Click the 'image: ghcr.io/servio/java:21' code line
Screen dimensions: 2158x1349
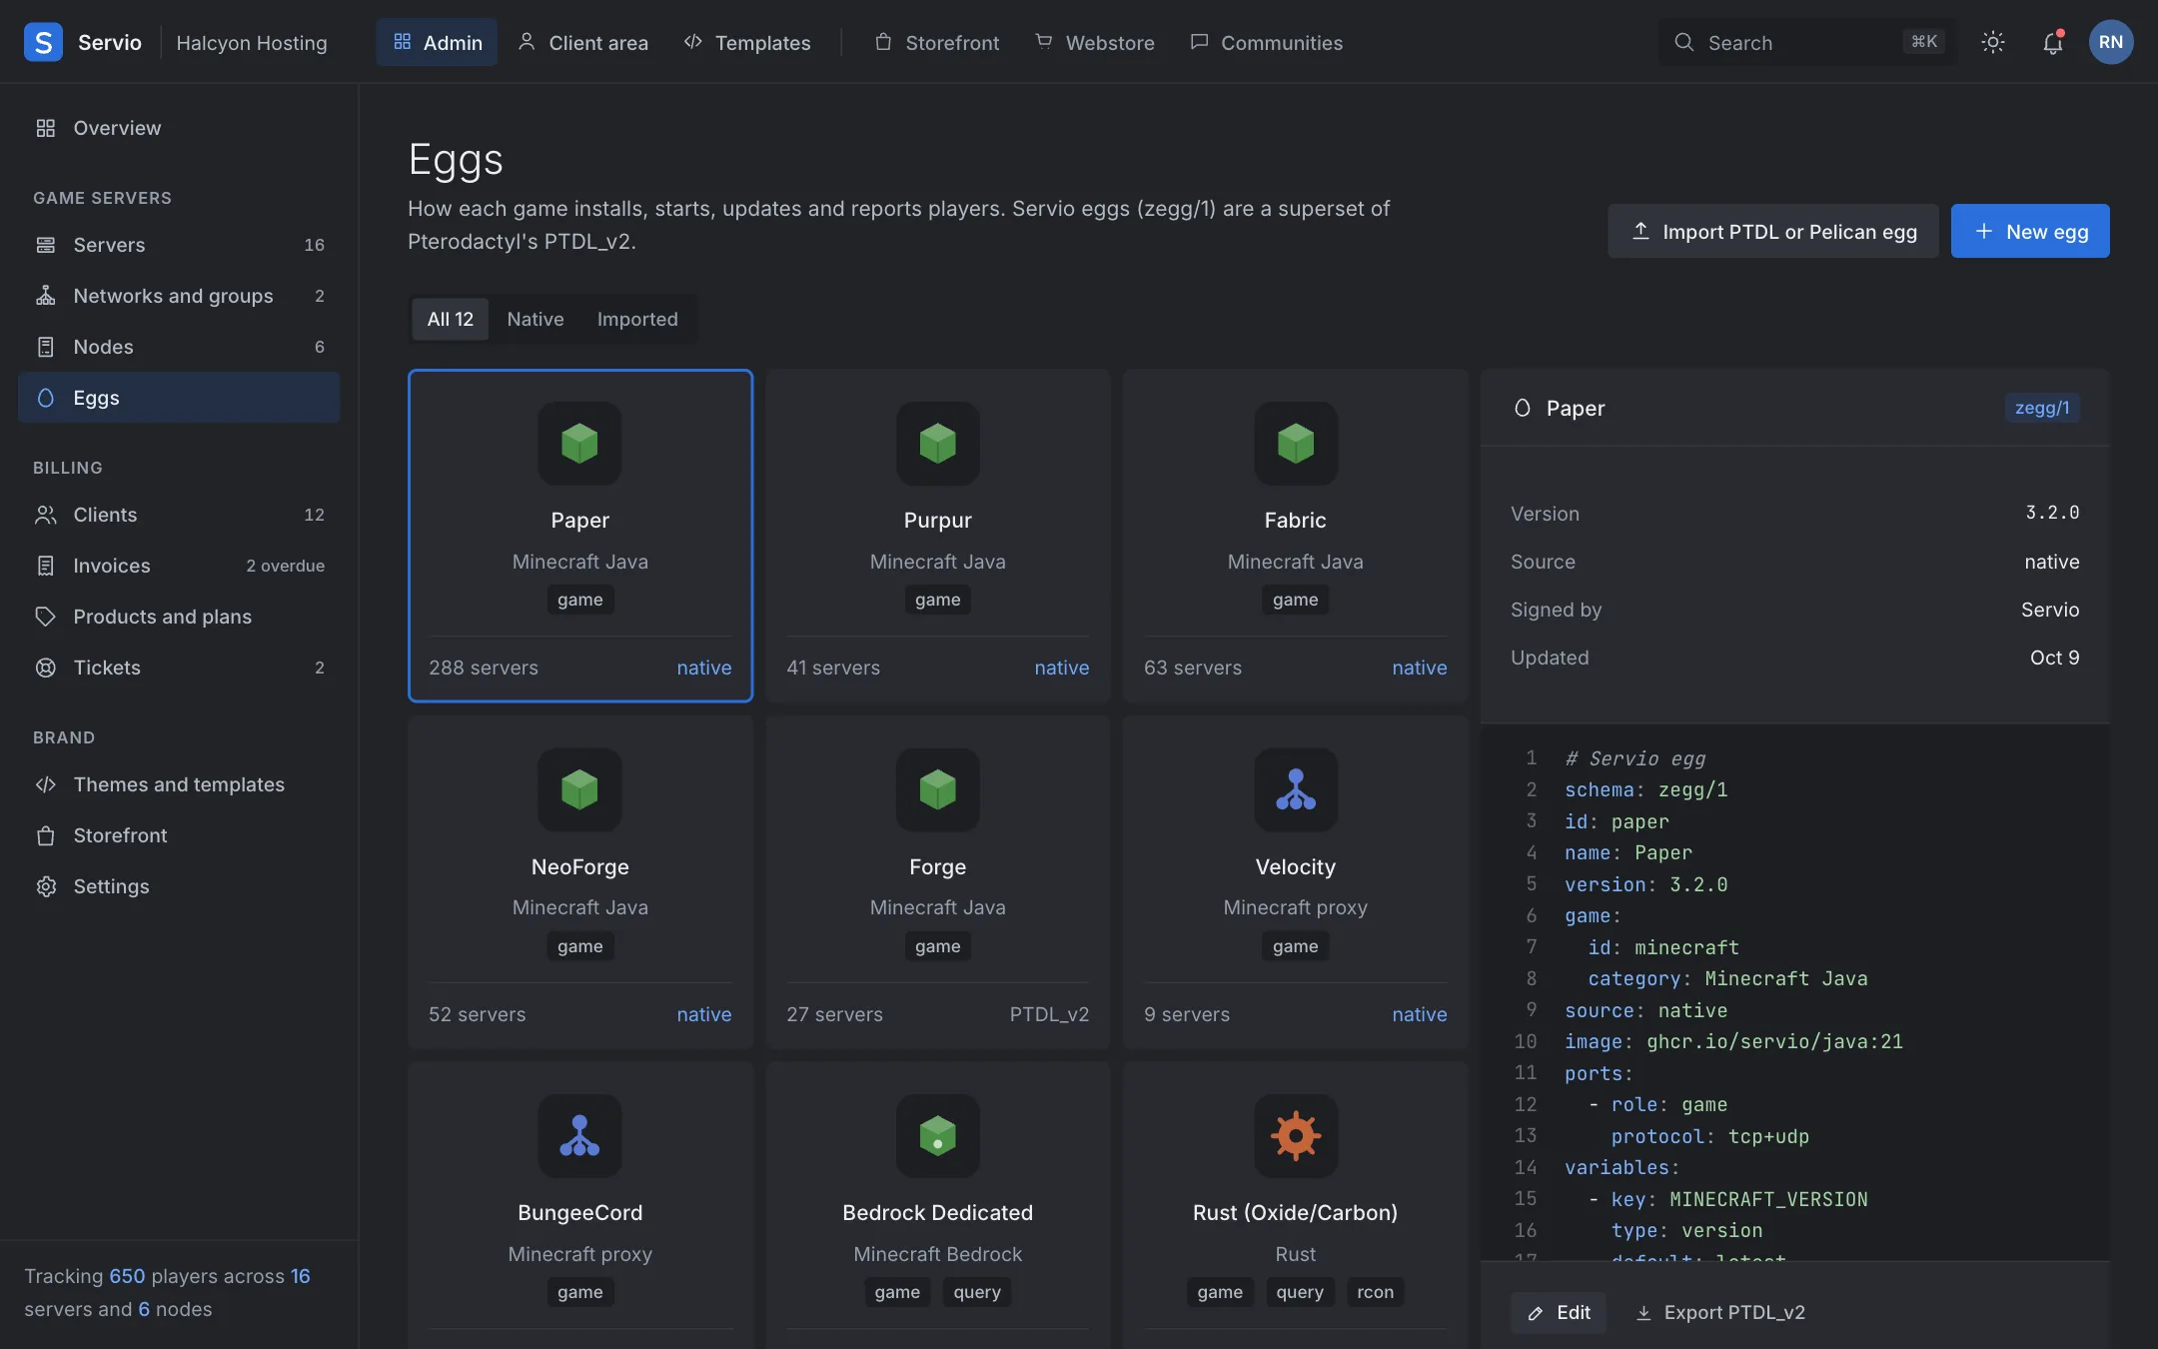tap(1733, 1041)
